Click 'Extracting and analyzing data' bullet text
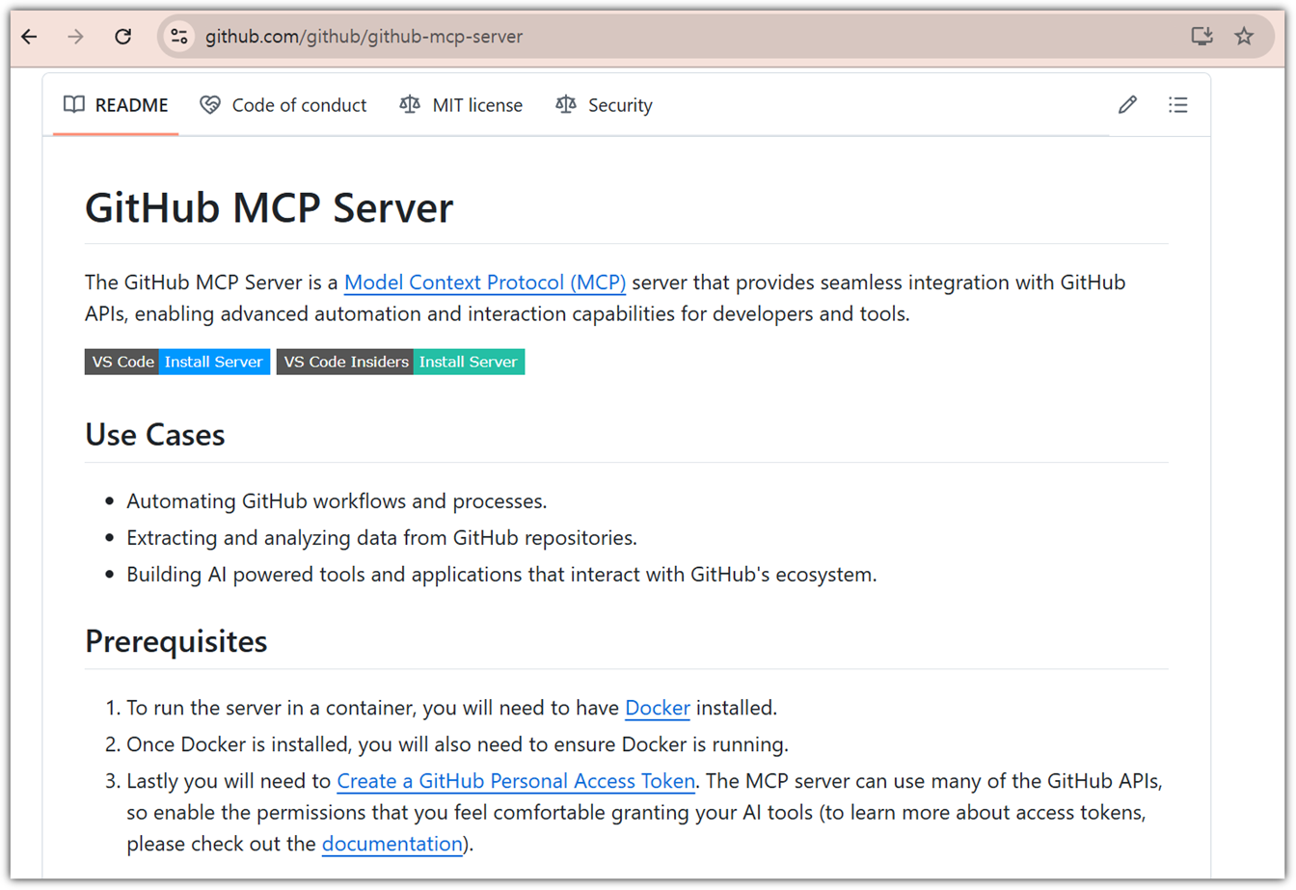 382,538
